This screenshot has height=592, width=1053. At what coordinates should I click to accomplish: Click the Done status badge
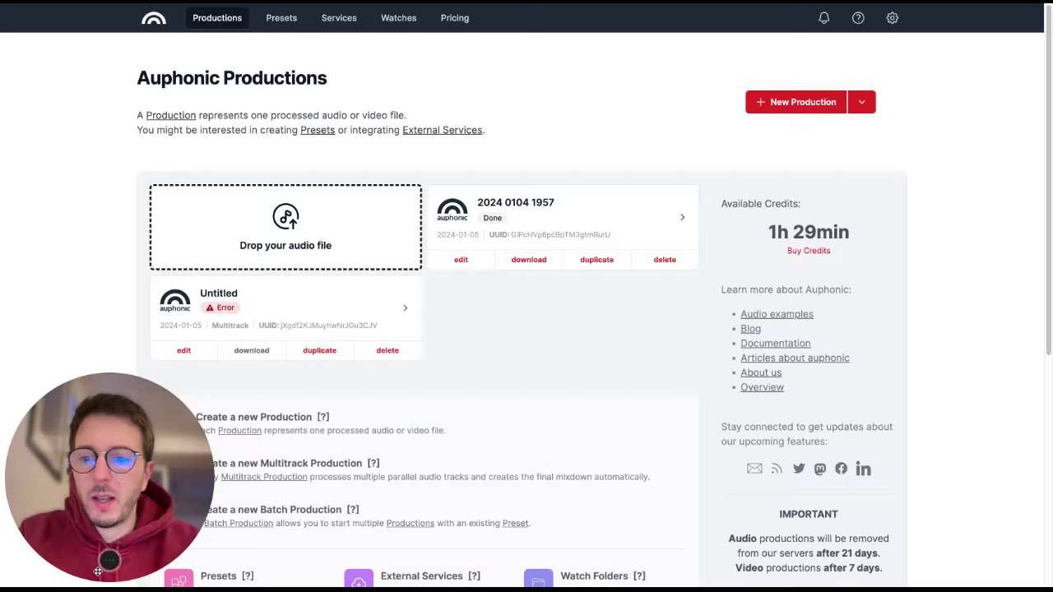[492, 218]
